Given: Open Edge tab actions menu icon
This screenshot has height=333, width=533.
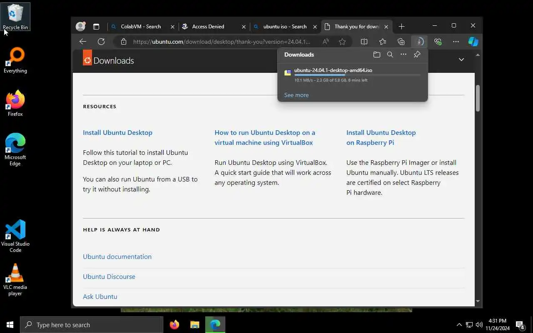Looking at the screenshot, I should (x=96, y=26).
